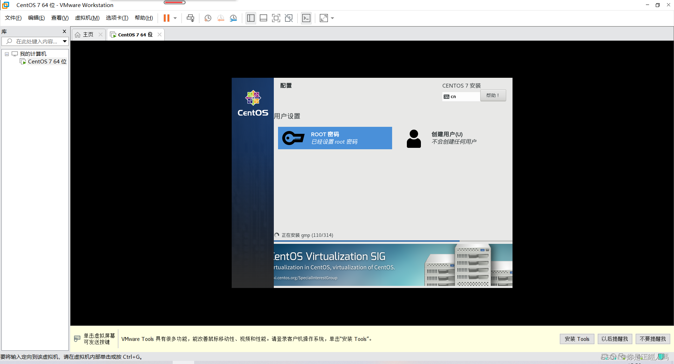The width and height of the screenshot is (674, 364).
Task: Click the VMware Workstation title bar icon
Action: pos(6,5)
